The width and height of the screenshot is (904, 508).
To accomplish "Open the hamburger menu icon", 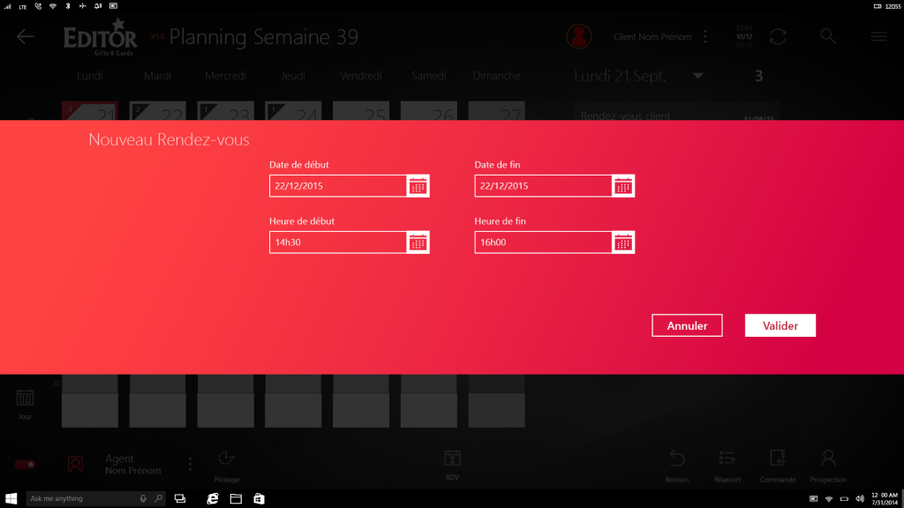I will [x=878, y=36].
